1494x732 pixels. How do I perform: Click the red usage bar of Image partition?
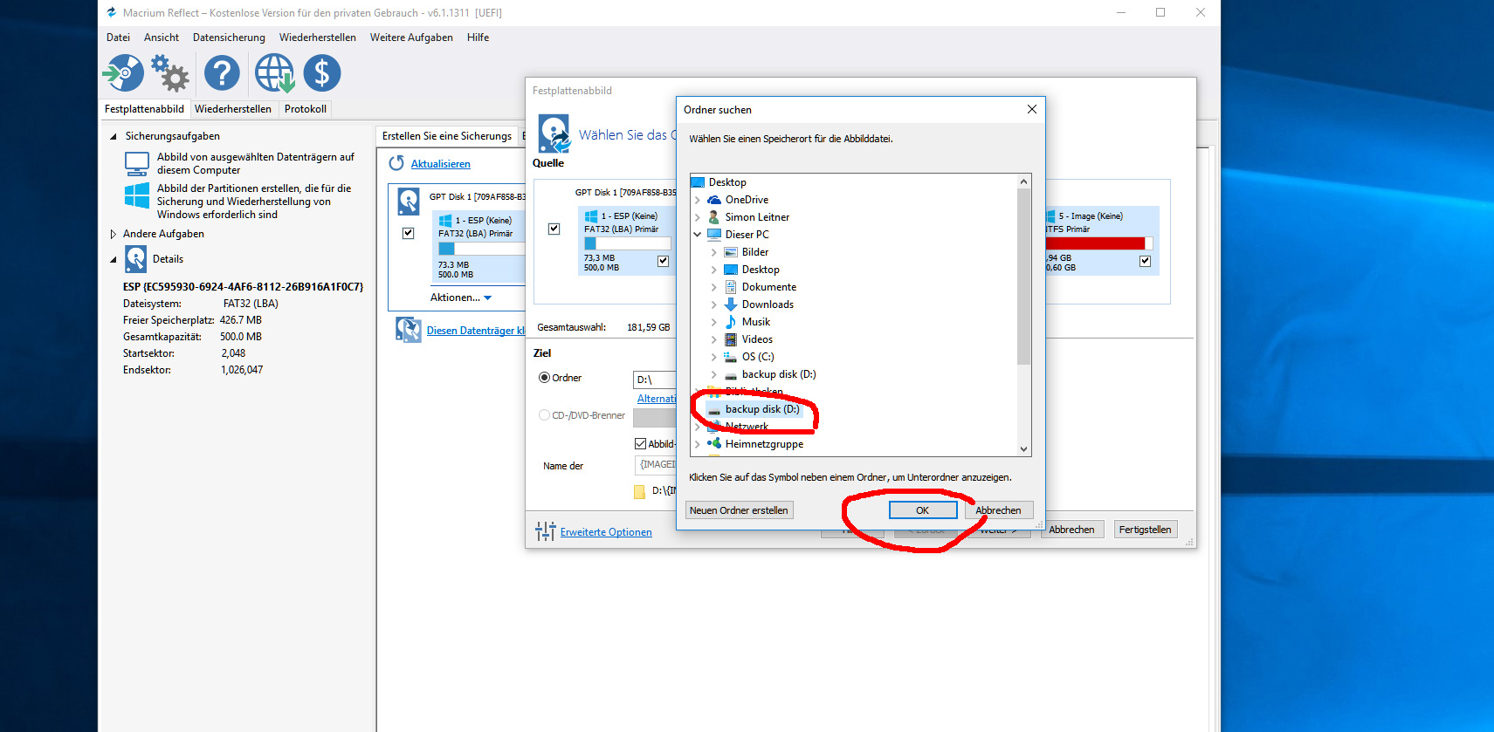pyautogui.click(x=1098, y=243)
